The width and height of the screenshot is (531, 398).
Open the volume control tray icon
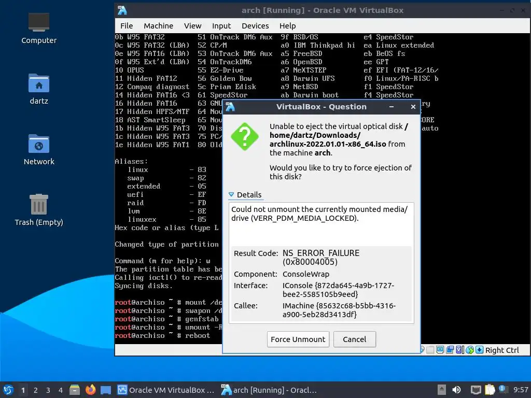tap(456, 390)
